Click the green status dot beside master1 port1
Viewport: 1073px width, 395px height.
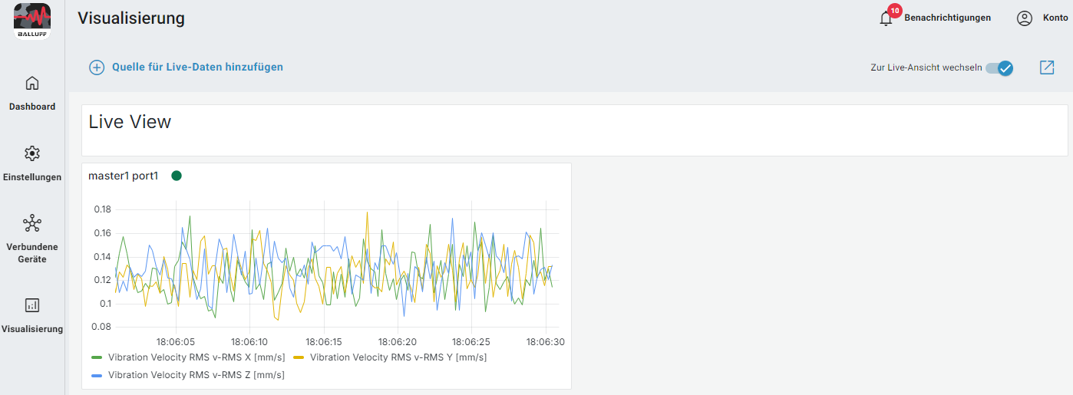177,176
